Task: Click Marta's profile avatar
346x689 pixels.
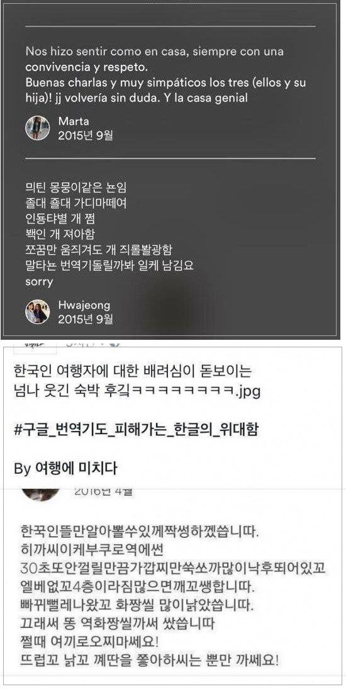Action: click(x=37, y=128)
